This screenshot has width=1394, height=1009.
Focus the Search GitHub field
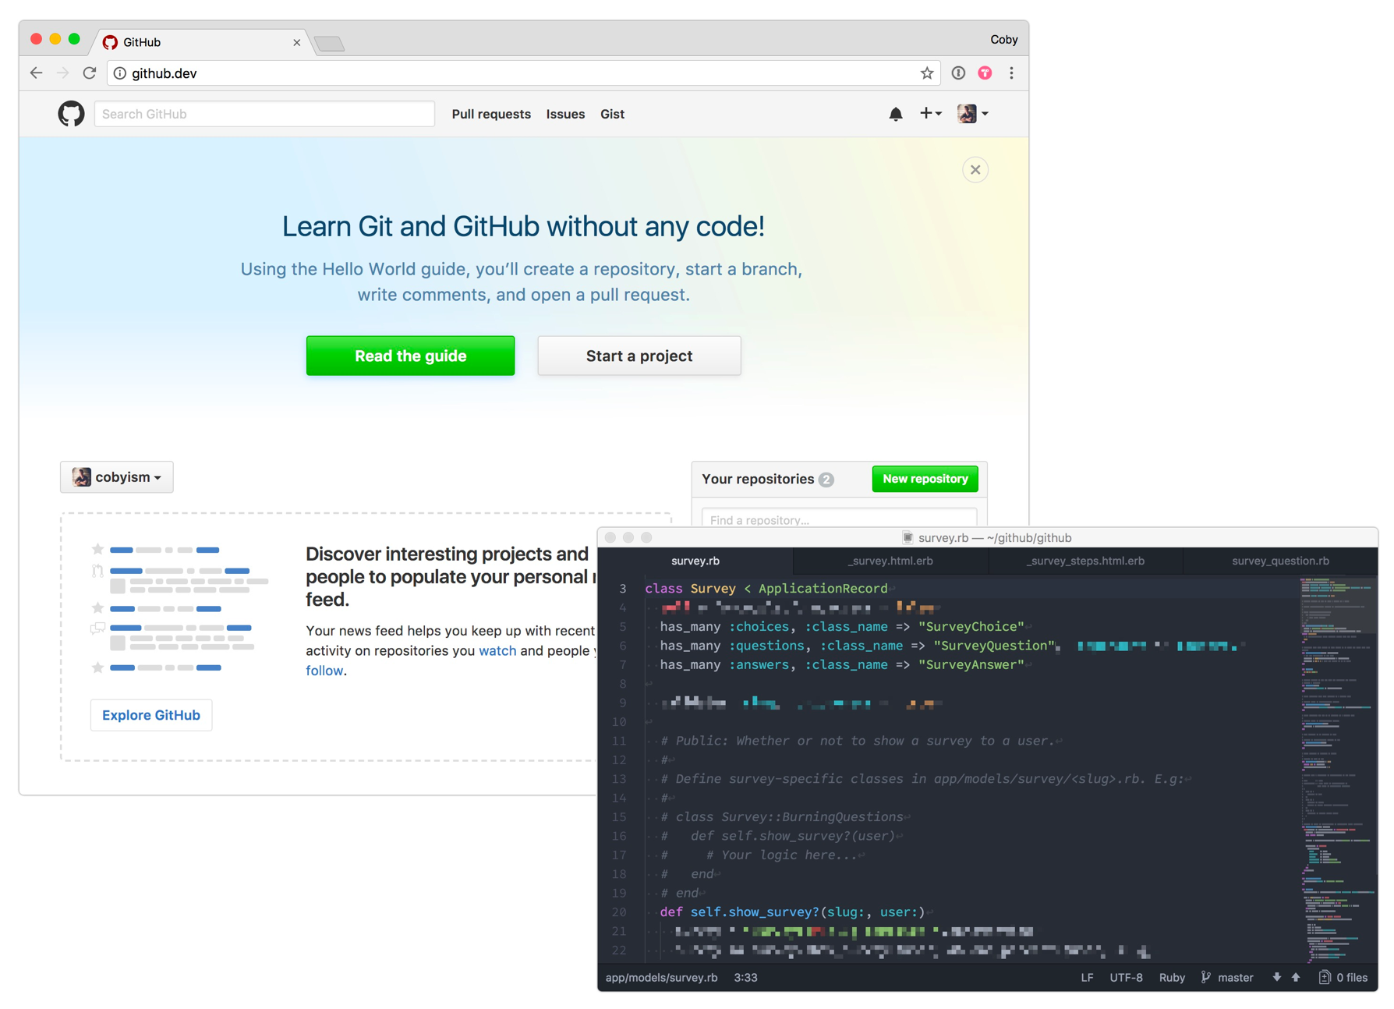[264, 114]
